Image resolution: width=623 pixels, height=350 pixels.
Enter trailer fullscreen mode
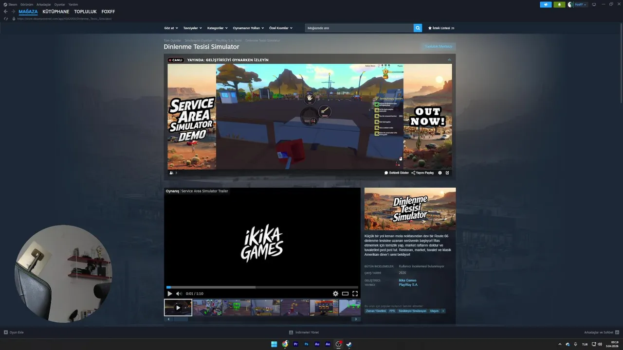[355, 294]
